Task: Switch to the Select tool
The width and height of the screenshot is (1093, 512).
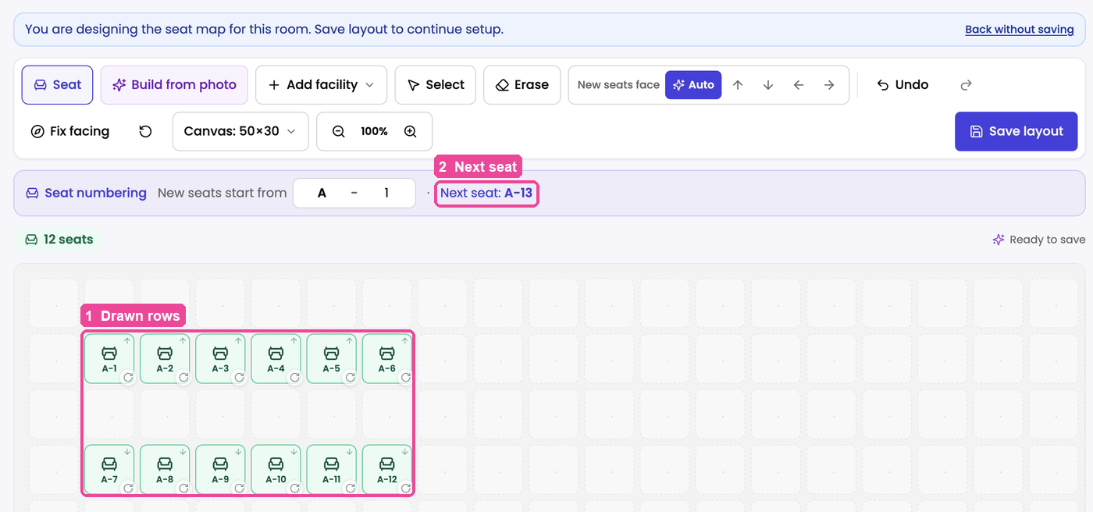Action: [436, 85]
